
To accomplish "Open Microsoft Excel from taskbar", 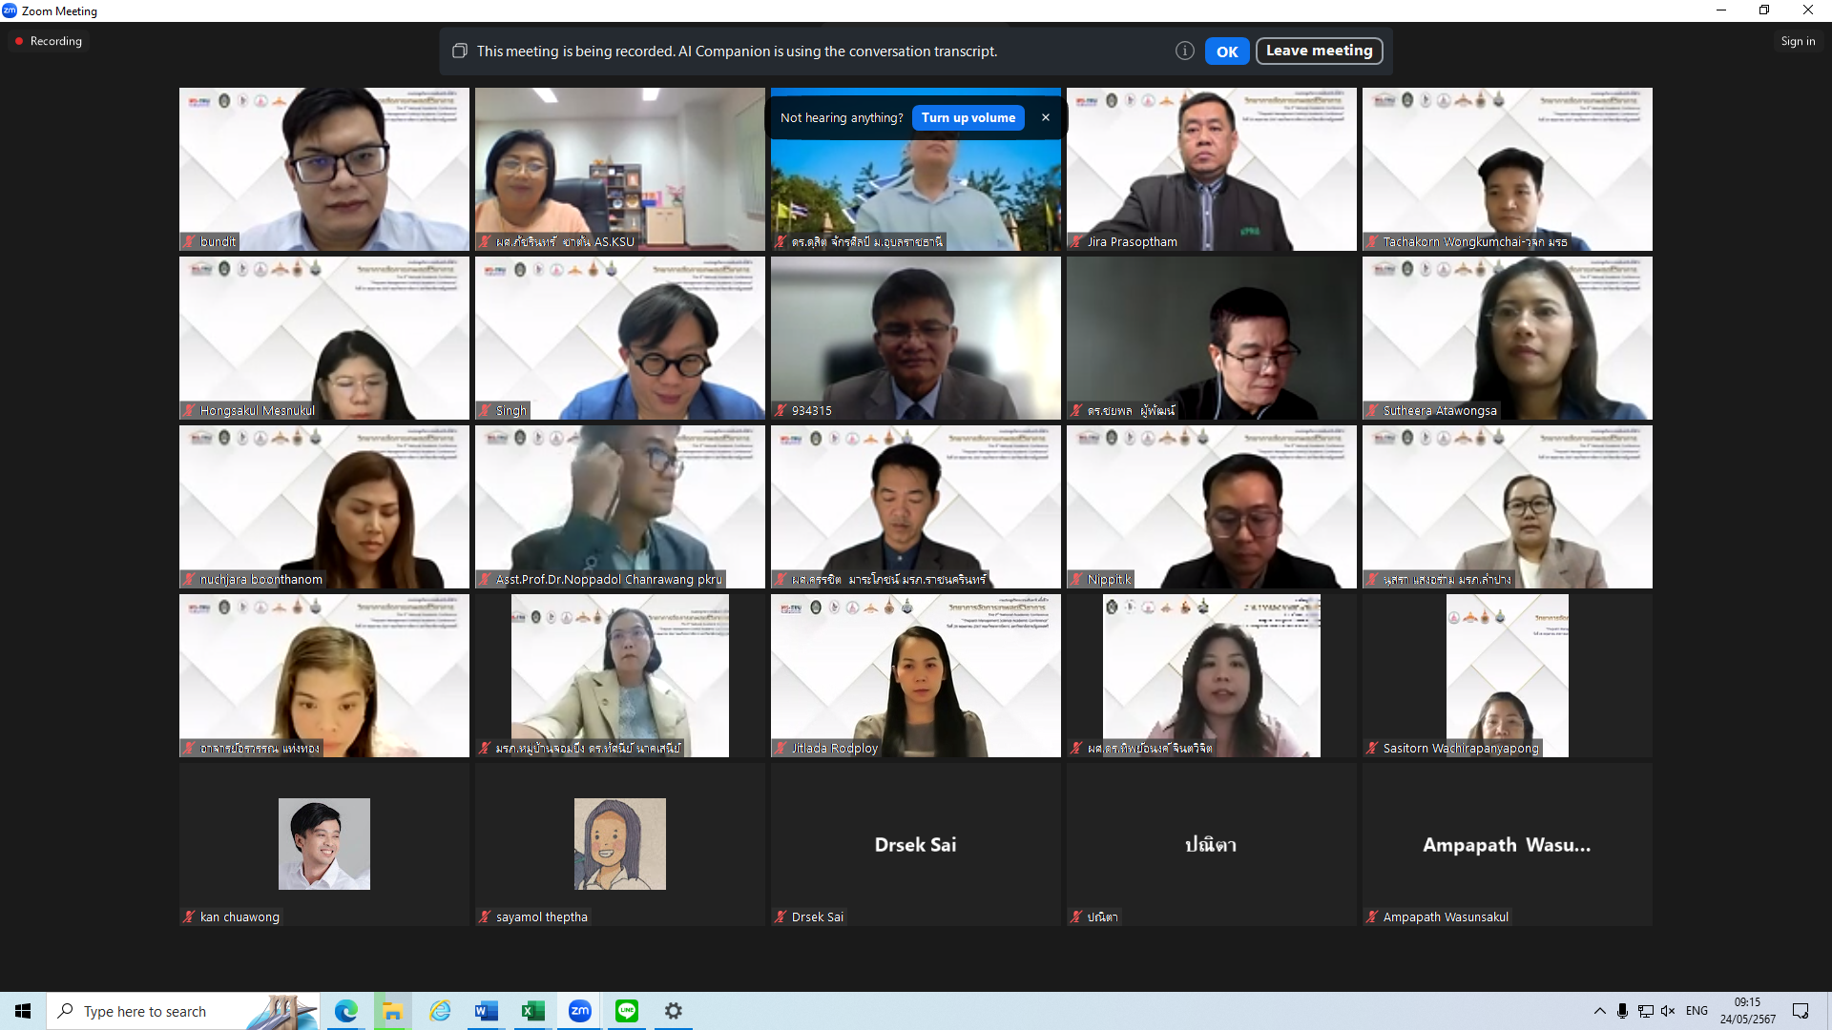I will tap(532, 1011).
